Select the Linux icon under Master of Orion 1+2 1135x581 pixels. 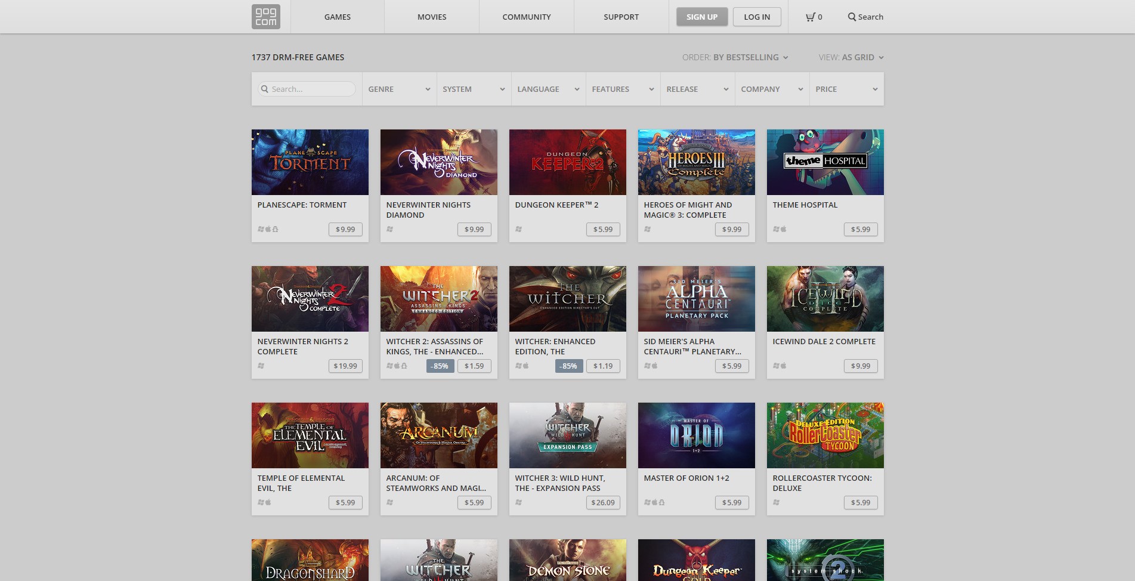[x=661, y=503]
